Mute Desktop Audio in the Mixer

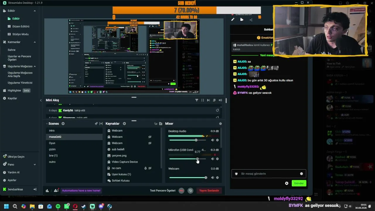213,140
